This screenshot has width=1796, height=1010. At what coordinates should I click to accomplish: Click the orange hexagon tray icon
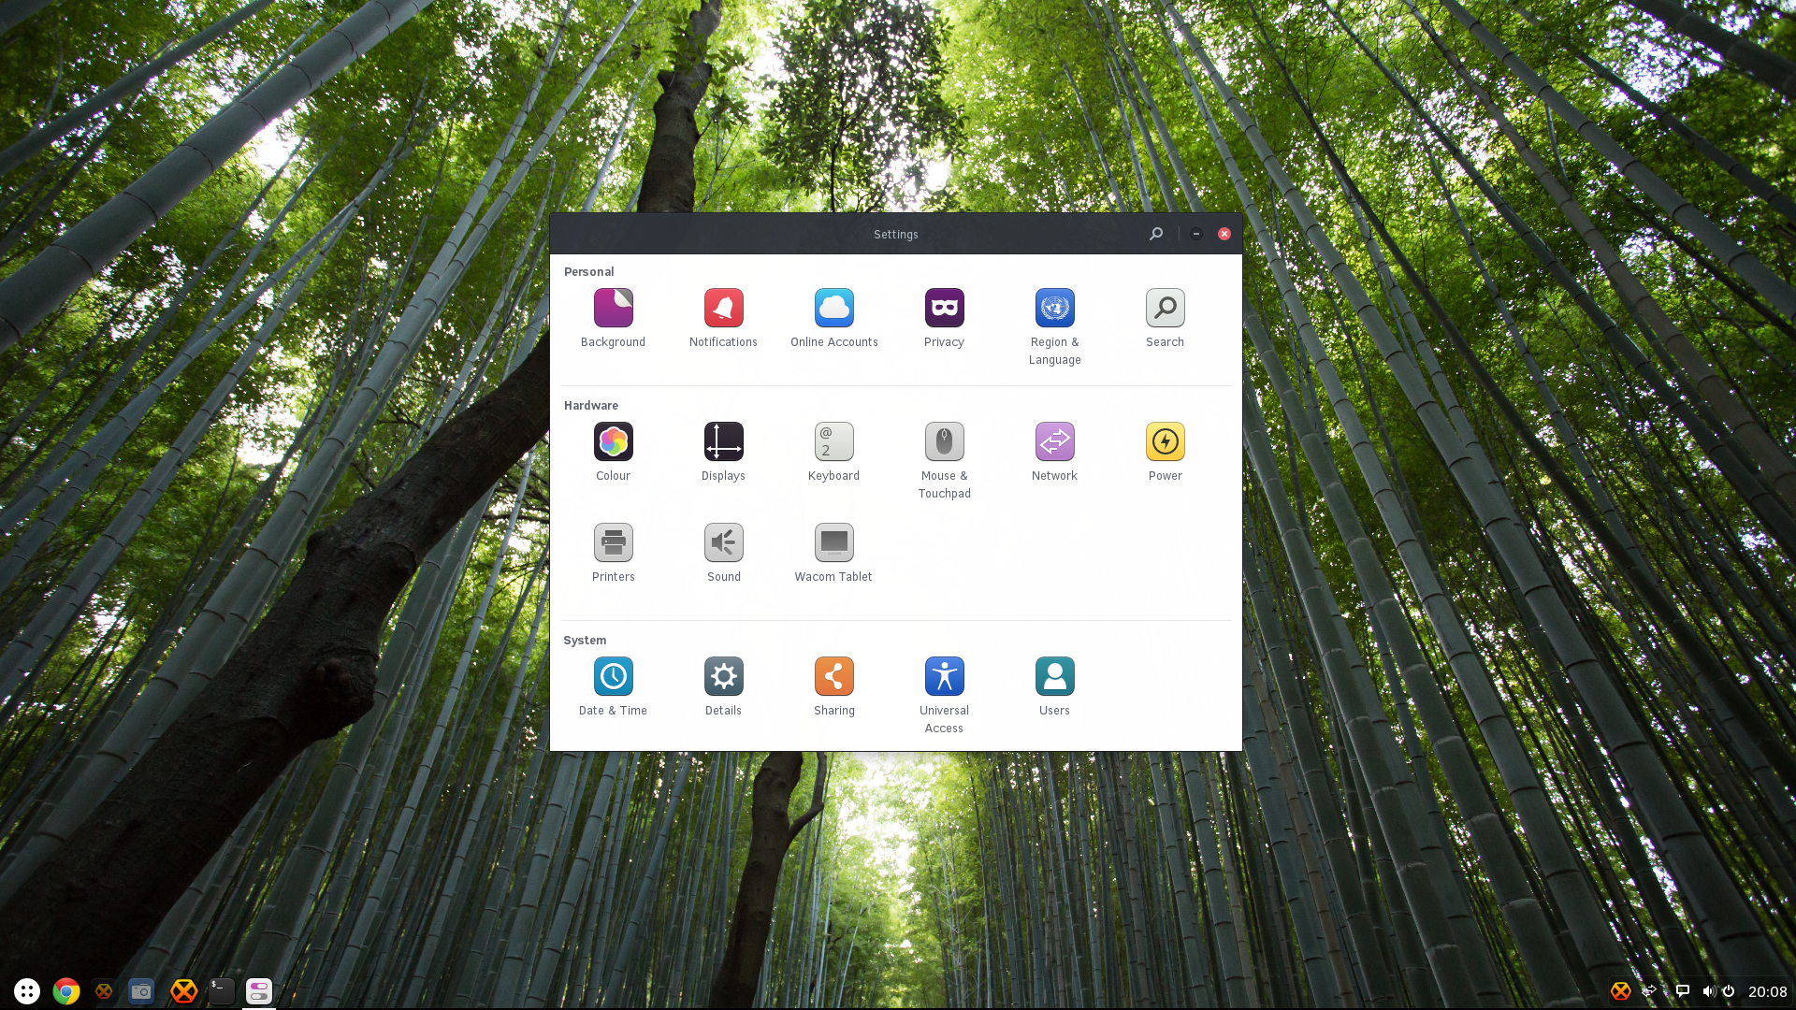click(1621, 991)
